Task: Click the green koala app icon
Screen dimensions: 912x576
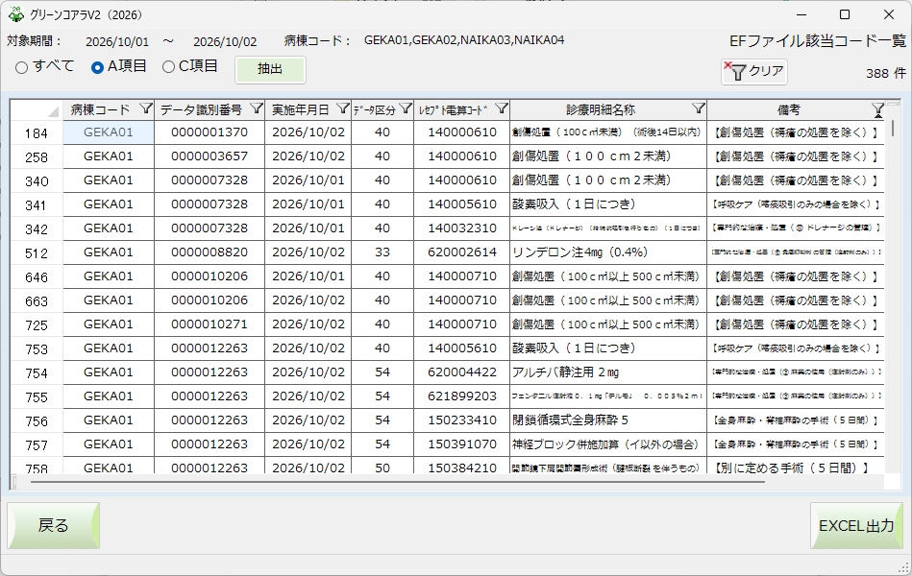Action: tap(16, 14)
